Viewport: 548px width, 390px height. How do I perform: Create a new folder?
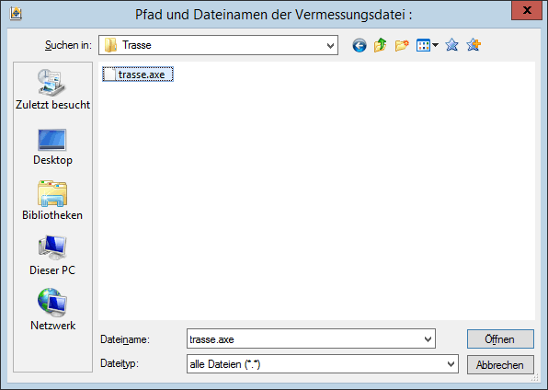click(402, 45)
